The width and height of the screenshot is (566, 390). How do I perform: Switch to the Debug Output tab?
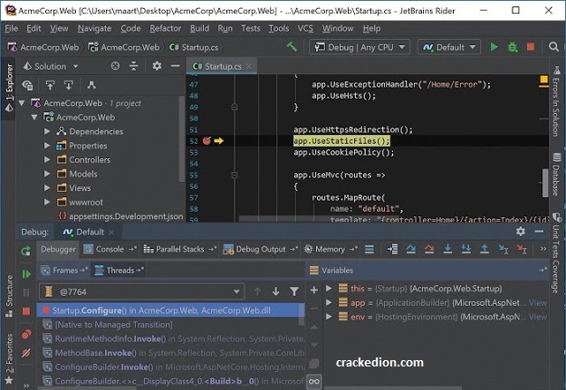pos(260,249)
